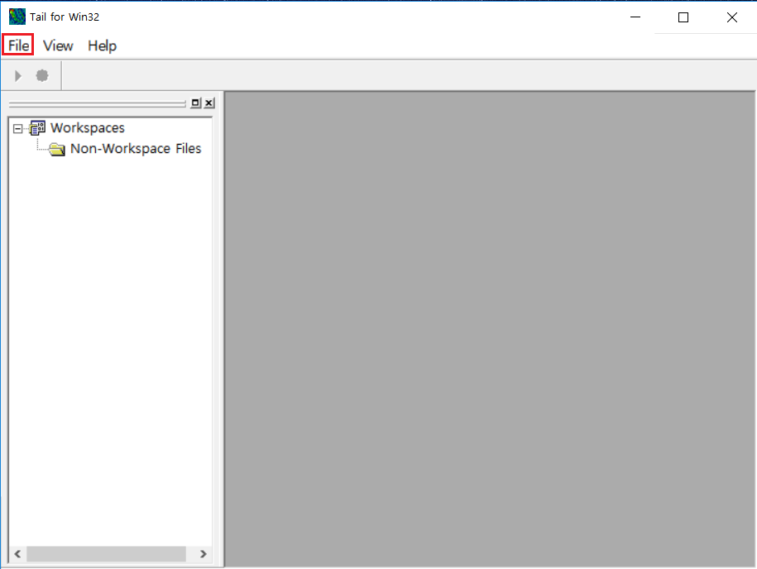The image size is (757, 569).
Task: Click the Workspaces computer icon
Action: tap(37, 128)
